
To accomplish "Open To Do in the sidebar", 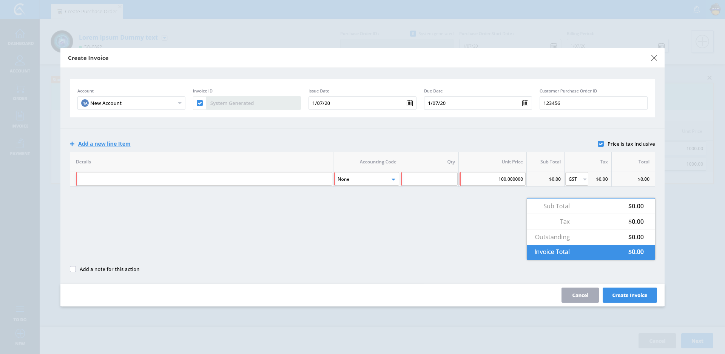I will 20,314.
